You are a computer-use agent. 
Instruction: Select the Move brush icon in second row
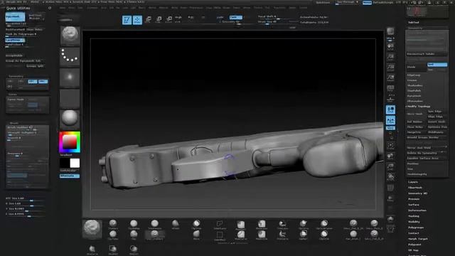(196, 235)
